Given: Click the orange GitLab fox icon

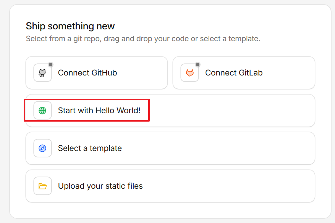Looking at the screenshot, I should [189, 72].
